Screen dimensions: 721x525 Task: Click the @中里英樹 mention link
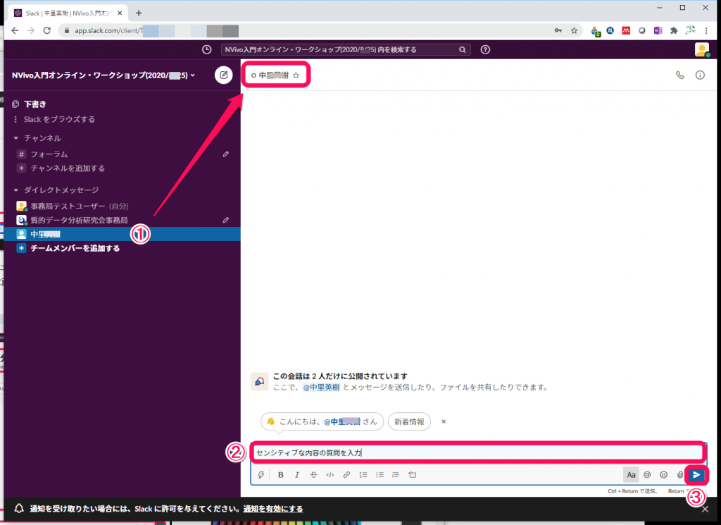pos(321,388)
